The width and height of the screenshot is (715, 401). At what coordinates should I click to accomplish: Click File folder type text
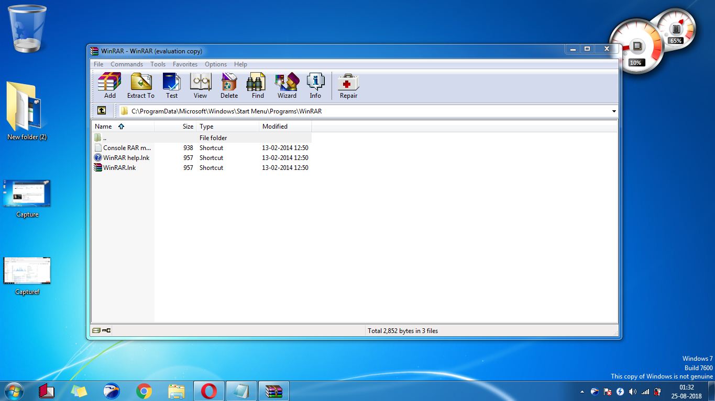[x=213, y=138]
